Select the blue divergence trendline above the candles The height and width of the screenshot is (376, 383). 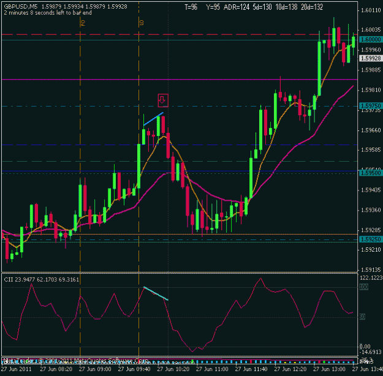(x=153, y=119)
